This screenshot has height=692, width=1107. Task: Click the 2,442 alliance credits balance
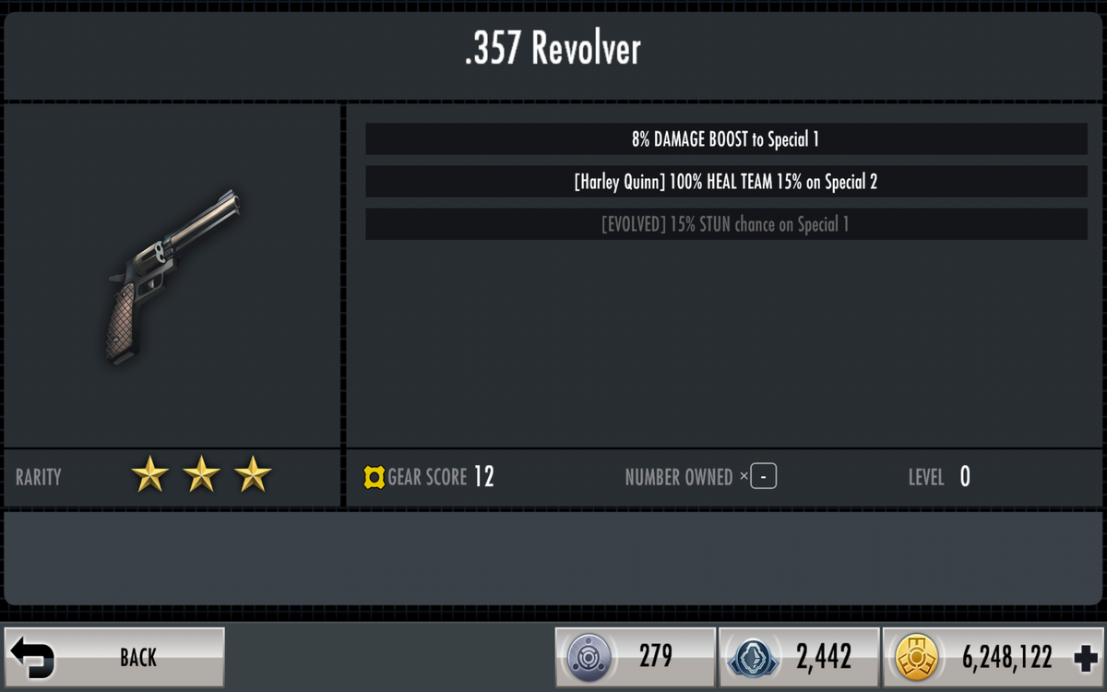[824, 658]
